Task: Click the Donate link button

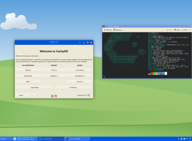Action: pos(79,82)
